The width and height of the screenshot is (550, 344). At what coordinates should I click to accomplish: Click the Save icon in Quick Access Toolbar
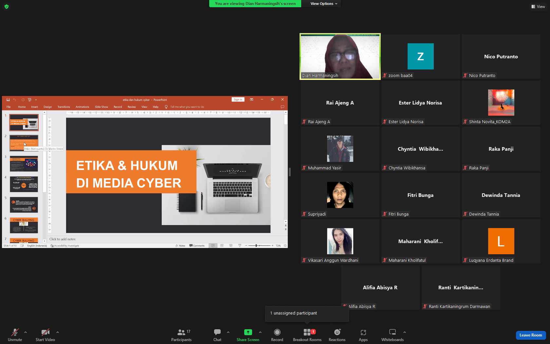coord(8,100)
